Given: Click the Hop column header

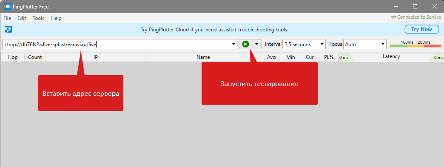Looking at the screenshot, I should [x=13, y=57].
